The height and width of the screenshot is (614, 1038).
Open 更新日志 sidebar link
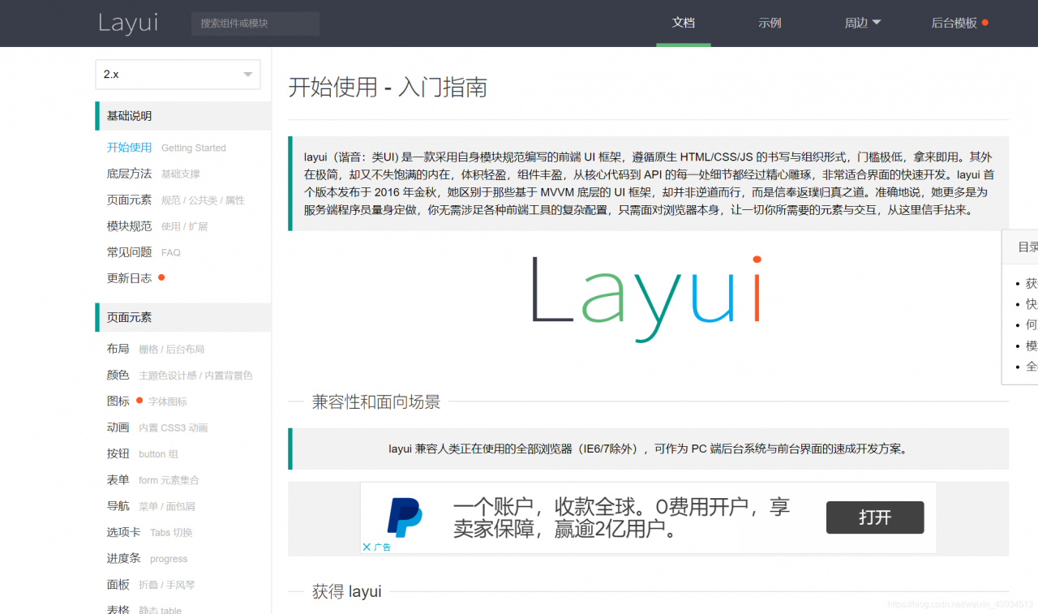[135, 278]
